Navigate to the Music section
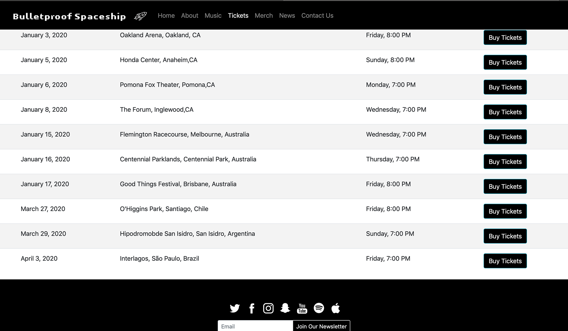 (x=213, y=16)
